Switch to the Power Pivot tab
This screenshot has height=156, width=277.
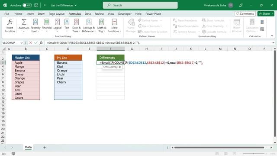153,14
